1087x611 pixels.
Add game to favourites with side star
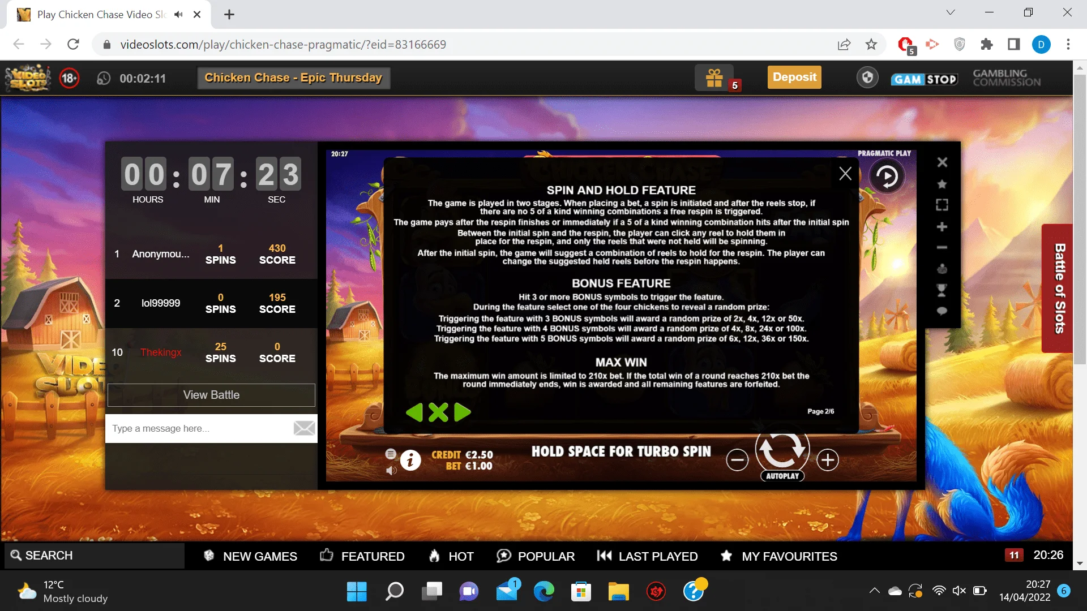pyautogui.click(x=942, y=184)
